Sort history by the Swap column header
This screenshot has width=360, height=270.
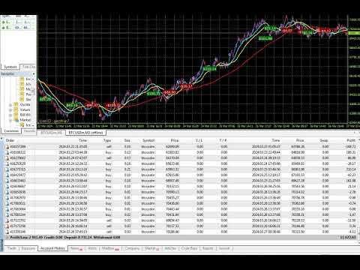(324, 140)
